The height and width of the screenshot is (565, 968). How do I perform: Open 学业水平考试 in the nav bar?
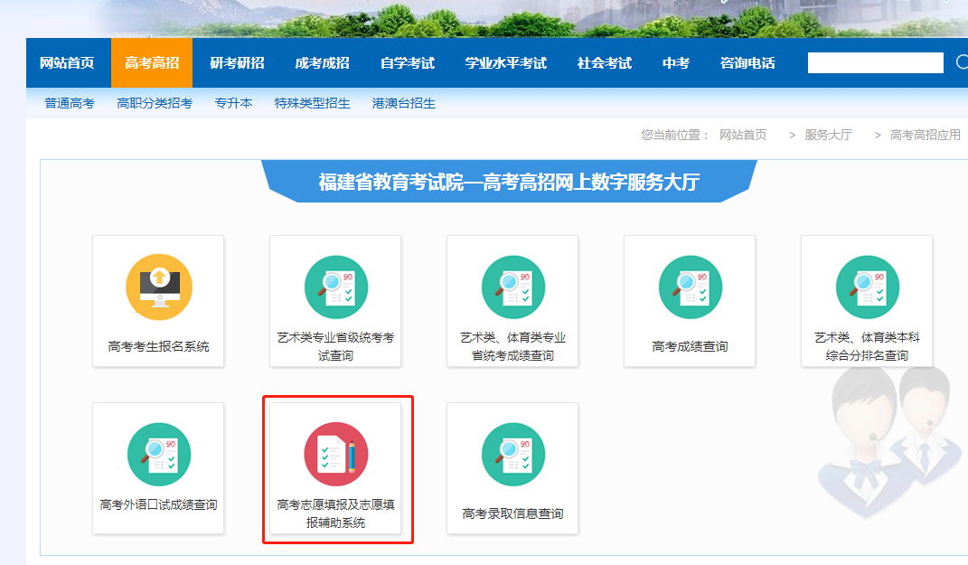coord(506,63)
